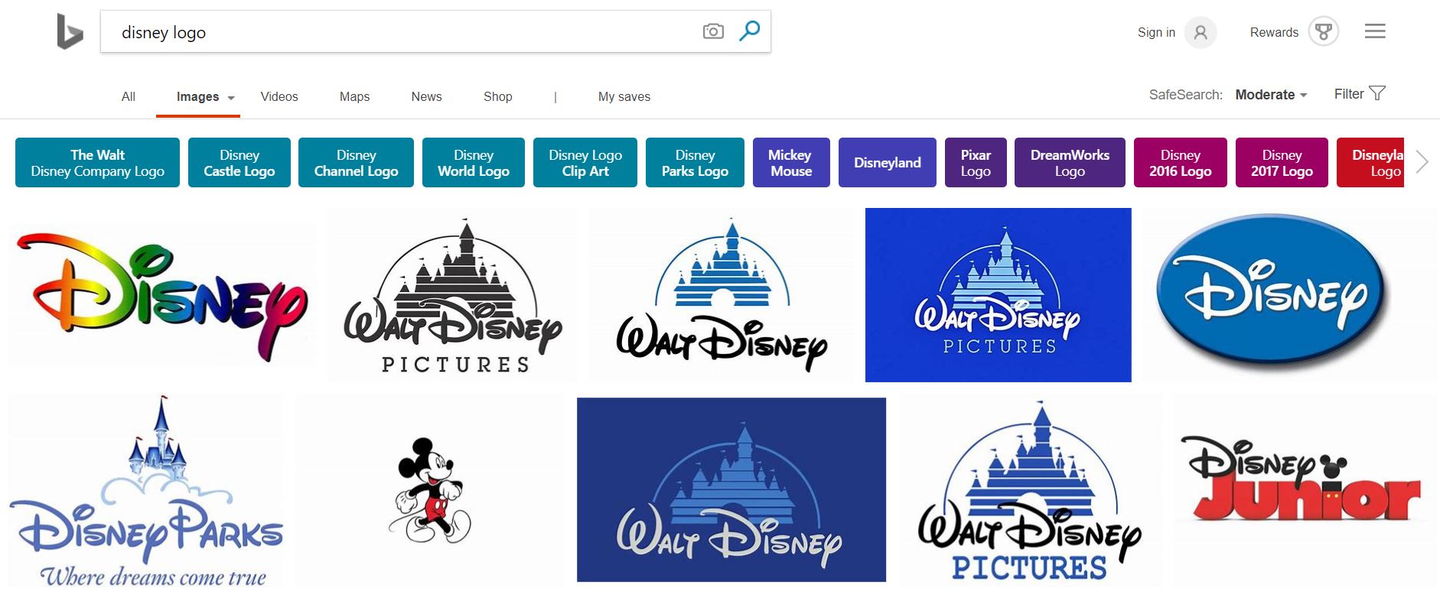Switch to the Shop tab

coord(497,96)
